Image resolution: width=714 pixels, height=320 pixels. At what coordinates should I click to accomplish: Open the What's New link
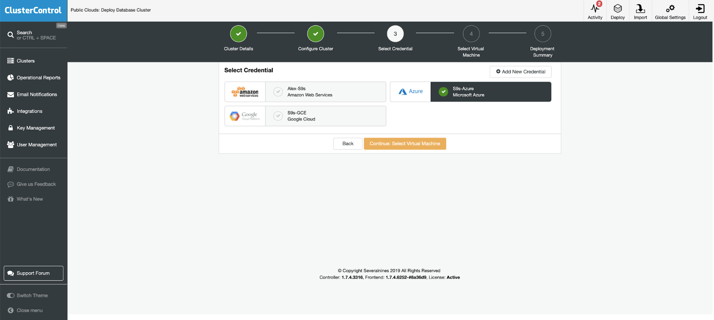point(30,199)
